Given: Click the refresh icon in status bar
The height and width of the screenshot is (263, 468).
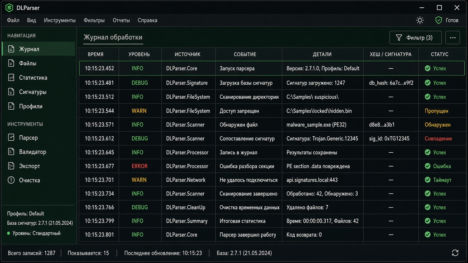Looking at the screenshot, I should (455, 253).
